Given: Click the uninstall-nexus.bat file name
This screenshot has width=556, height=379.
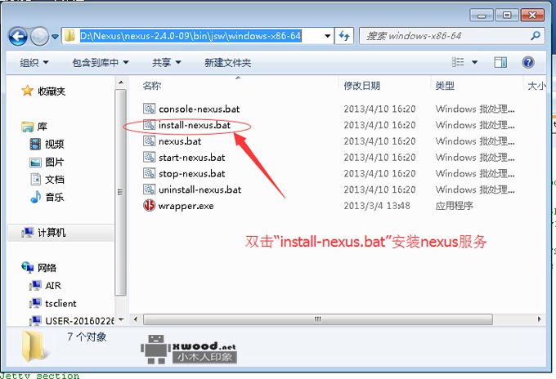Looking at the screenshot, I should point(200,189).
